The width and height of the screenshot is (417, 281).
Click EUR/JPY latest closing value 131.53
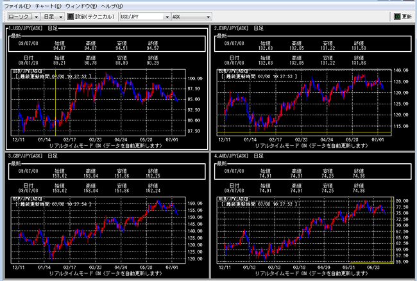(x=359, y=48)
